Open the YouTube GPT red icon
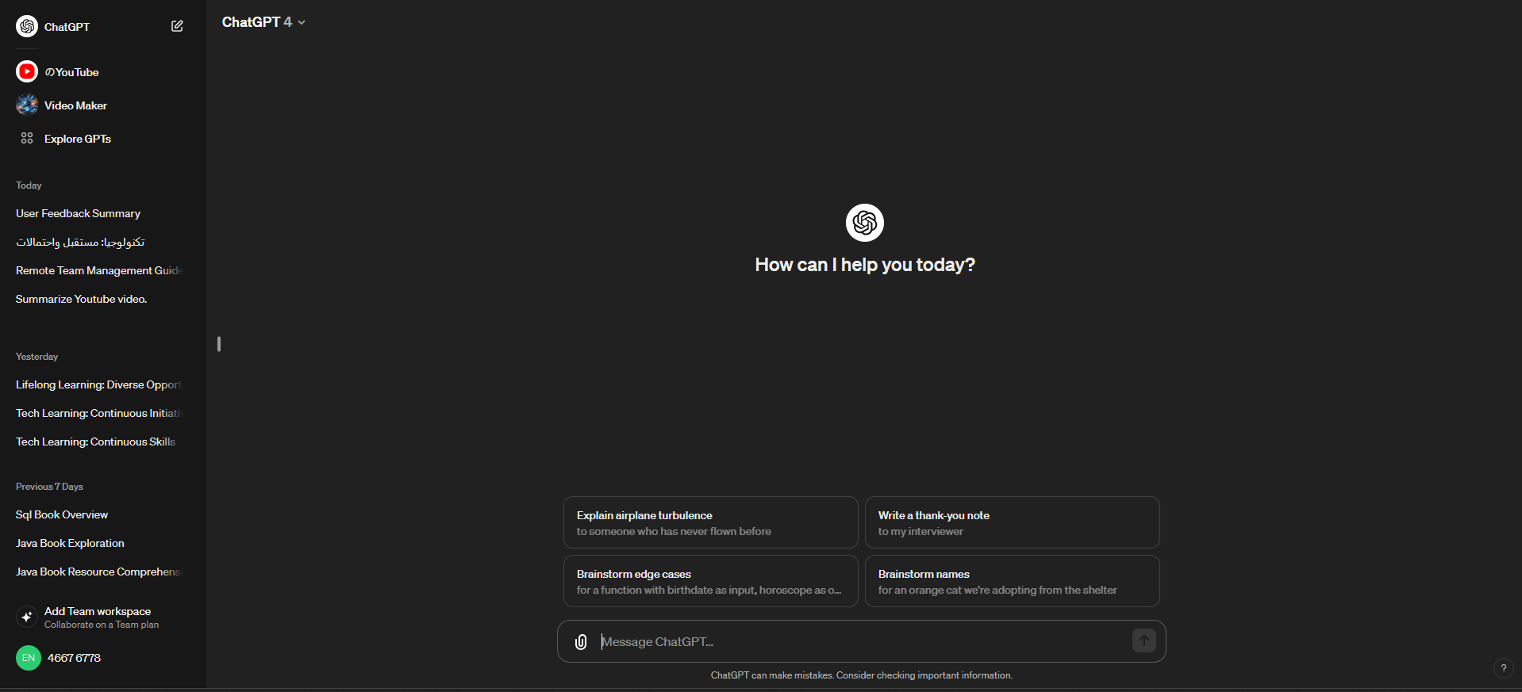 tap(27, 71)
